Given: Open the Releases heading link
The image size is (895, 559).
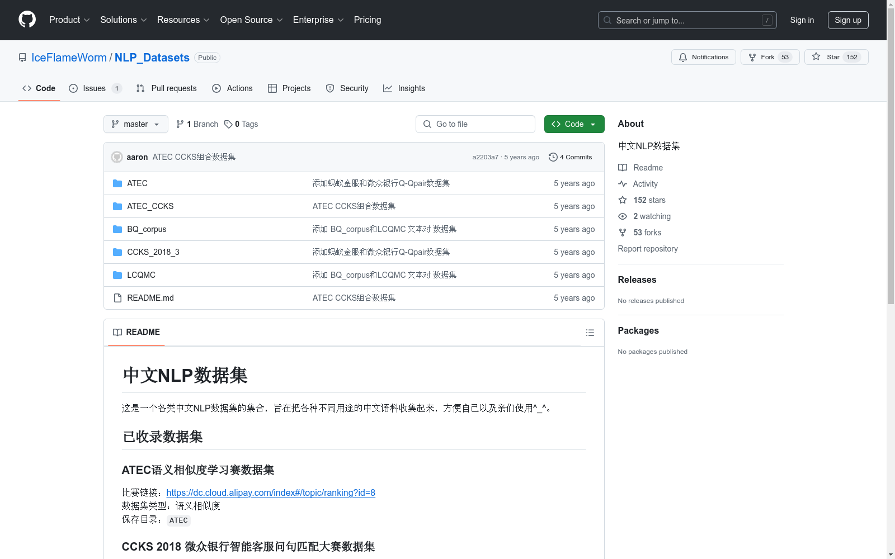Looking at the screenshot, I should 637,279.
